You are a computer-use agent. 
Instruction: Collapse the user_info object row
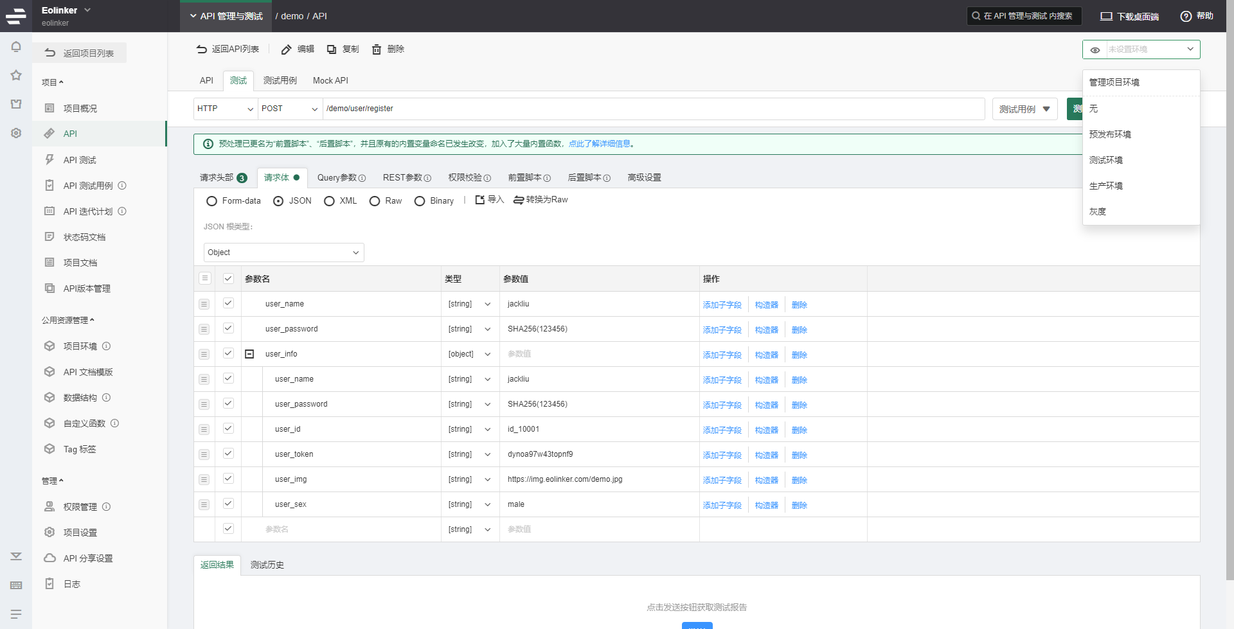click(x=250, y=354)
